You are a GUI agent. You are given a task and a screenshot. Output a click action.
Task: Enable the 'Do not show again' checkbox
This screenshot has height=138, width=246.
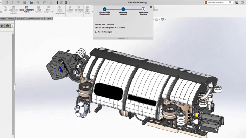coord(96,32)
